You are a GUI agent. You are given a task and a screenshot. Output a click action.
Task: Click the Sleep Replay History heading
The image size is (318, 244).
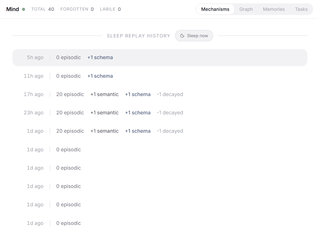click(x=139, y=36)
